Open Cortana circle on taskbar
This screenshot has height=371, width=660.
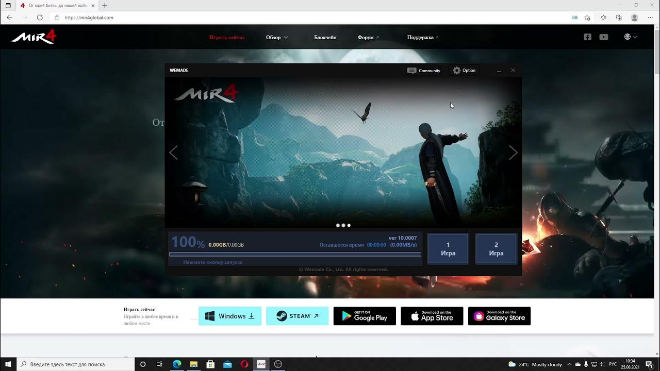[143, 364]
